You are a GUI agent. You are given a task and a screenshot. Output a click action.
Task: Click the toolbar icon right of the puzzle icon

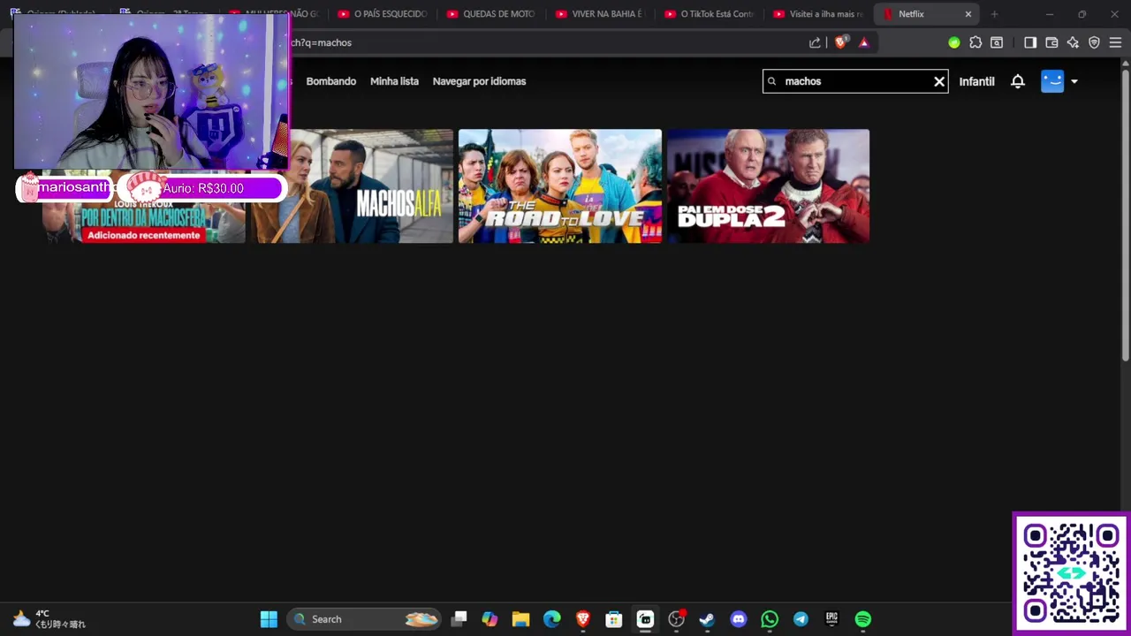997,42
